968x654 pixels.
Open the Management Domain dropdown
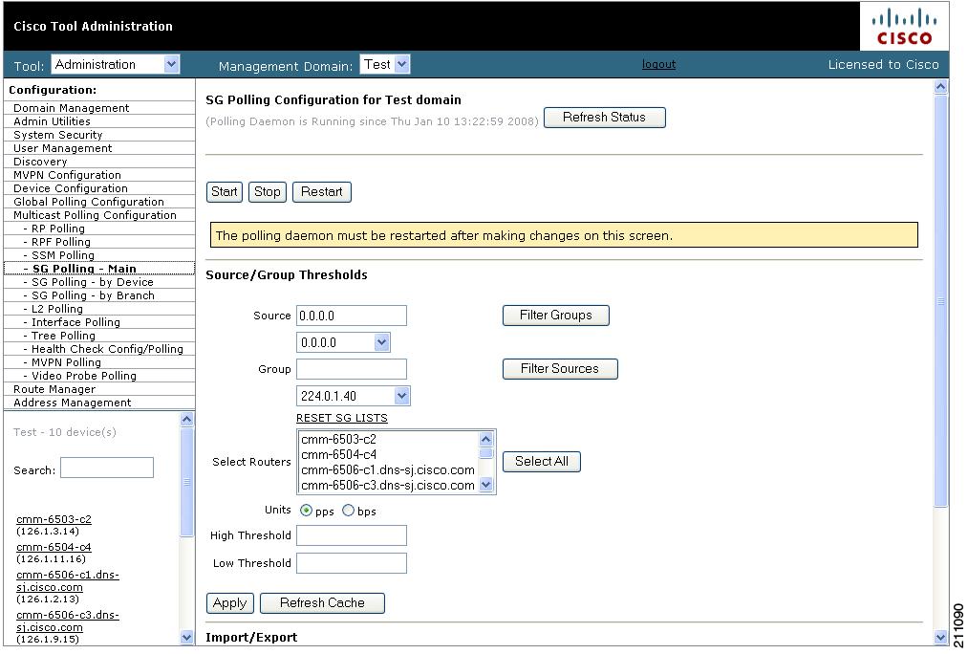(385, 65)
